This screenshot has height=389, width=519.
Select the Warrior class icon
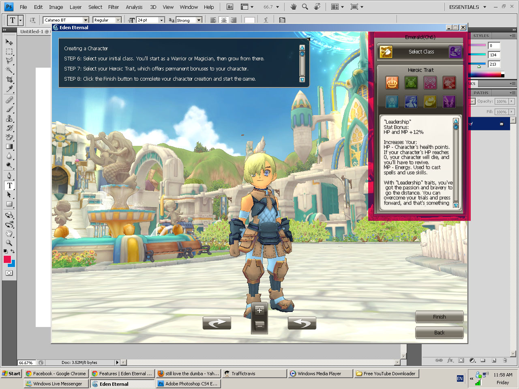386,52
